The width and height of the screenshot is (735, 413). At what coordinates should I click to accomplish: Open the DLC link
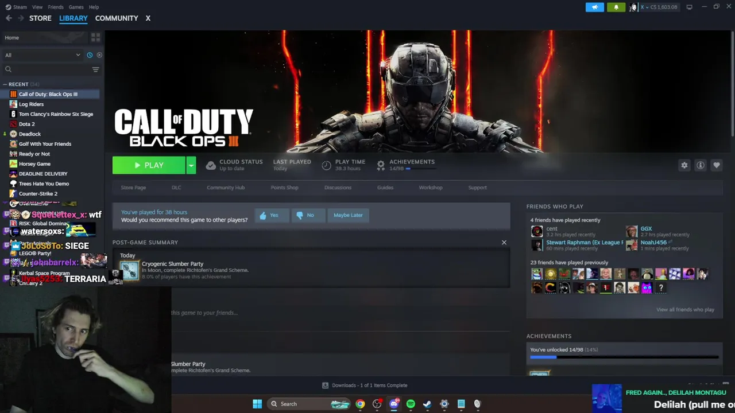click(x=176, y=188)
